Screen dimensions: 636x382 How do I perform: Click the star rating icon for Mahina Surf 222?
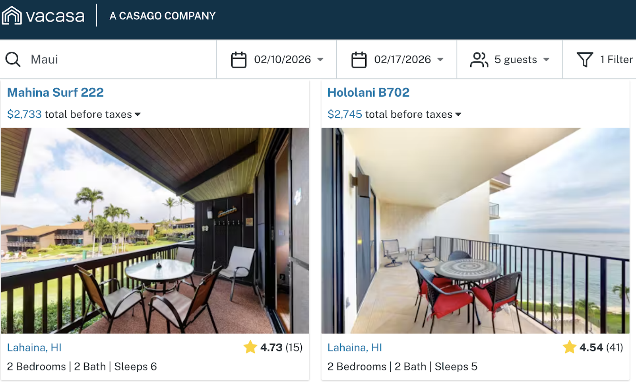(250, 347)
